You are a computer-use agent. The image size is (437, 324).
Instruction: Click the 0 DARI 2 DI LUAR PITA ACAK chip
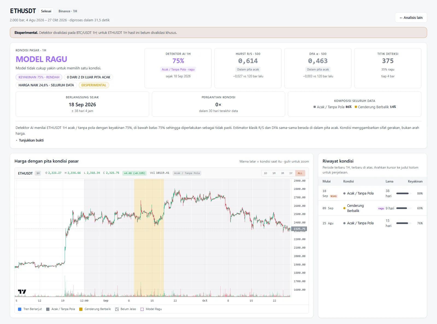(88, 77)
